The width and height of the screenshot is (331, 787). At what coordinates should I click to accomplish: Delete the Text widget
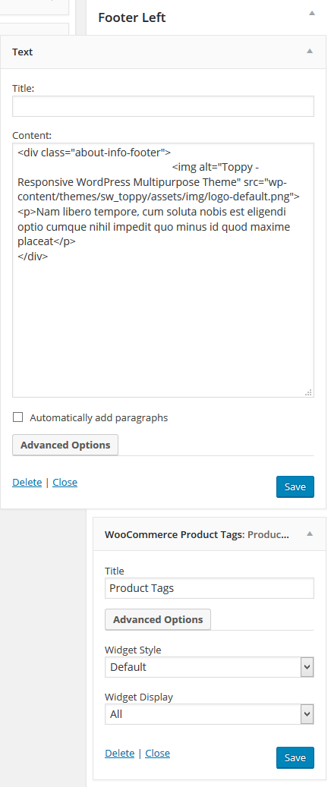[27, 483]
